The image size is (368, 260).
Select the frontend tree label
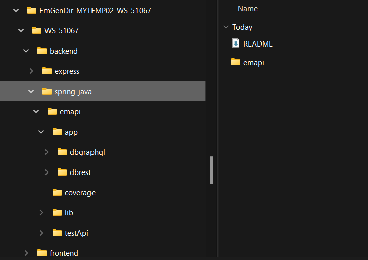click(x=64, y=253)
